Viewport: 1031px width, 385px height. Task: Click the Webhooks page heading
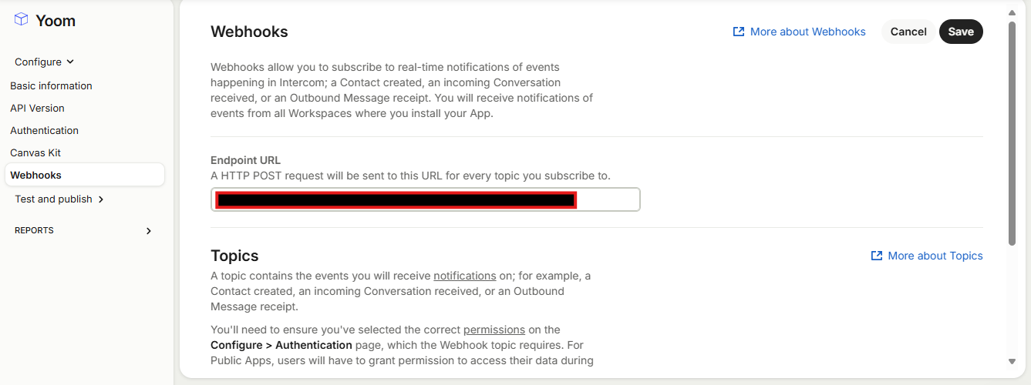[249, 32]
